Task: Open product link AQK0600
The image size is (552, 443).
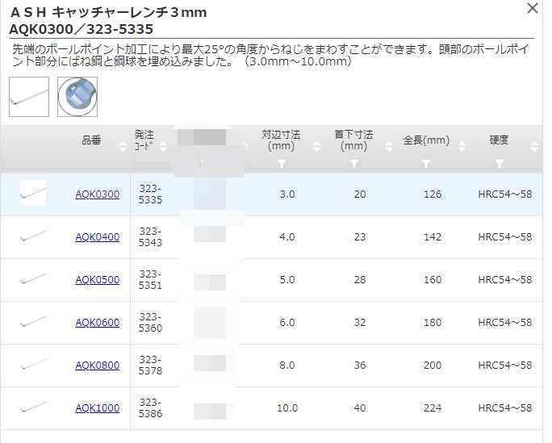Action: pyautogui.click(x=97, y=322)
